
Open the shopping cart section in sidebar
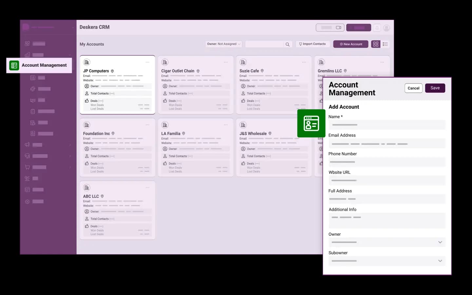(27, 167)
